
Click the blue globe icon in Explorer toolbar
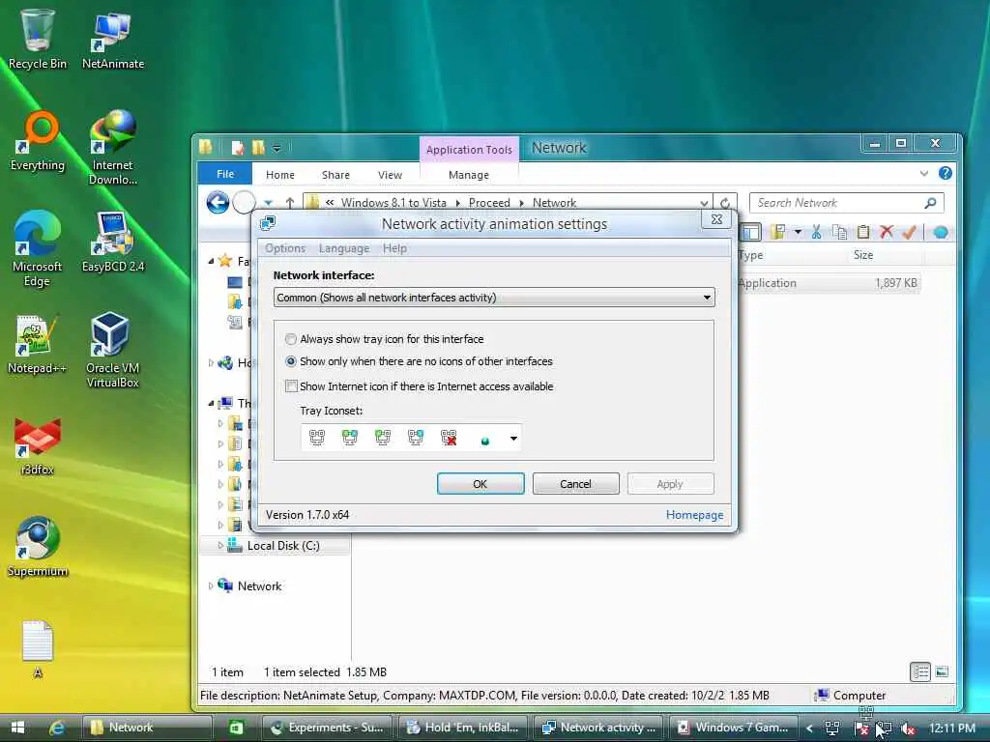tap(940, 232)
